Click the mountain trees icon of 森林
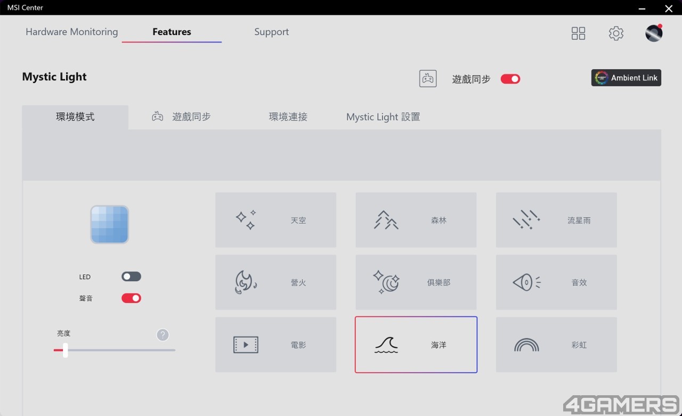Image resolution: width=682 pixels, height=416 pixels. pos(386,220)
